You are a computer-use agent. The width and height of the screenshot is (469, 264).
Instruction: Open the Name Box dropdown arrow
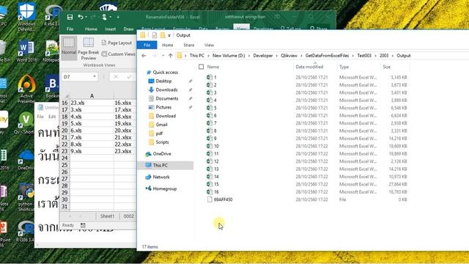[95, 77]
